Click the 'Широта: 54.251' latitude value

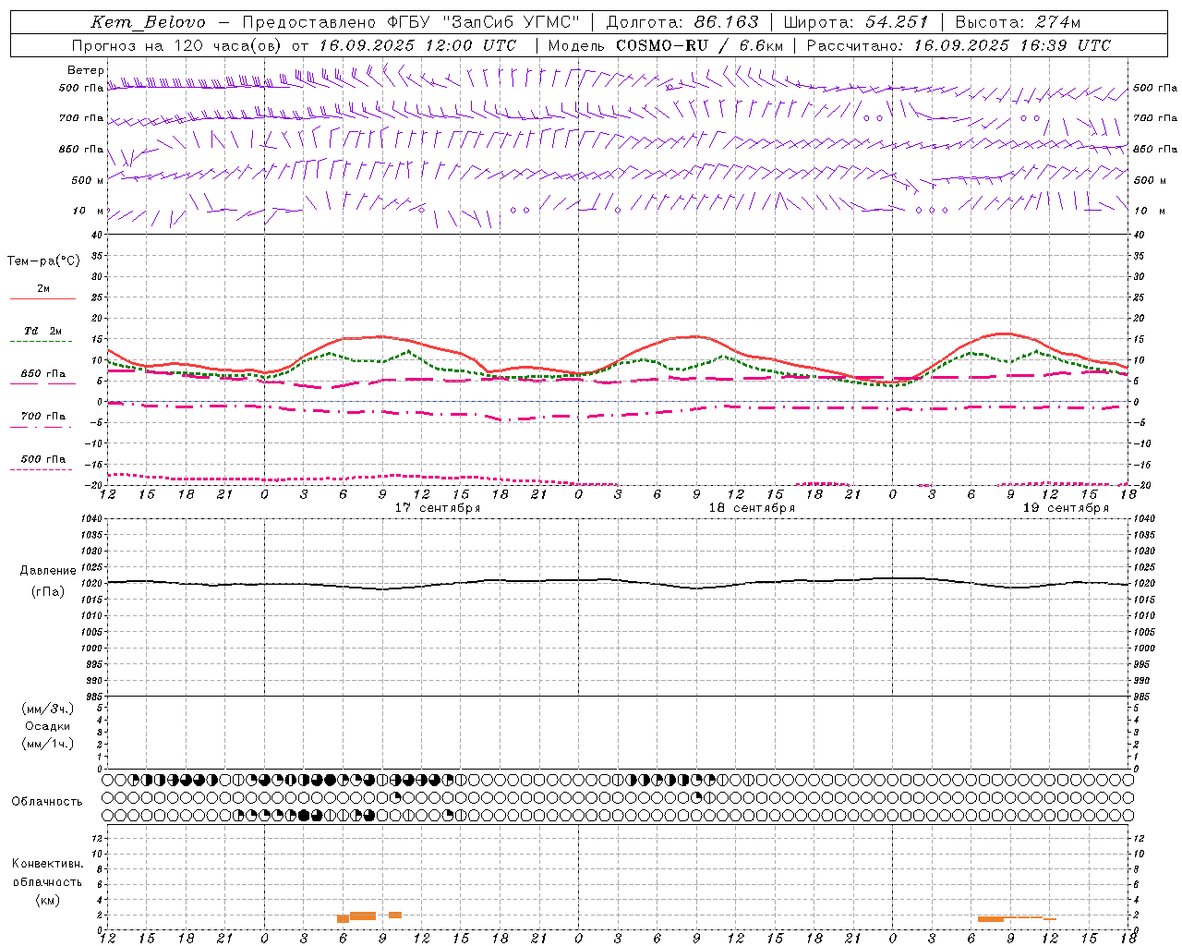coord(855,22)
